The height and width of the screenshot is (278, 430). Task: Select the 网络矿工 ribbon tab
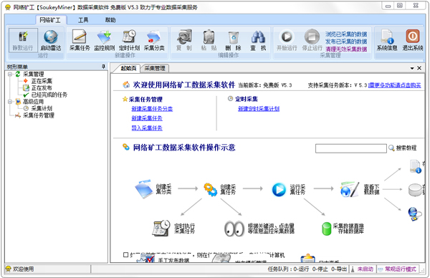click(x=50, y=20)
